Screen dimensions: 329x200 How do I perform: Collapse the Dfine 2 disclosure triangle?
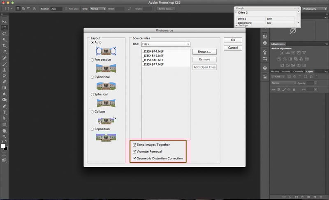click(x=236, y=13)
